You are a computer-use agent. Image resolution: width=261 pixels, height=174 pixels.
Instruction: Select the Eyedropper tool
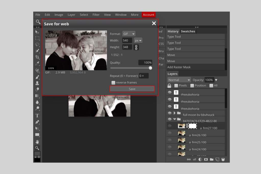pos(37,63)
